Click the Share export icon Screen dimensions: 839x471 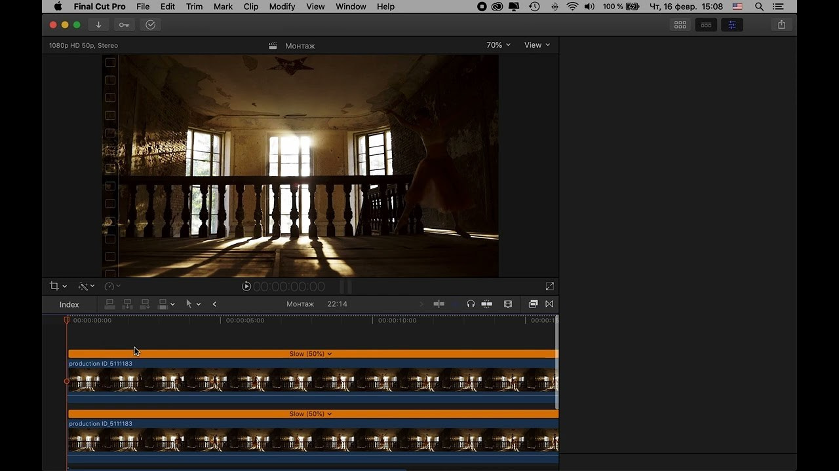tap(781, 25)
